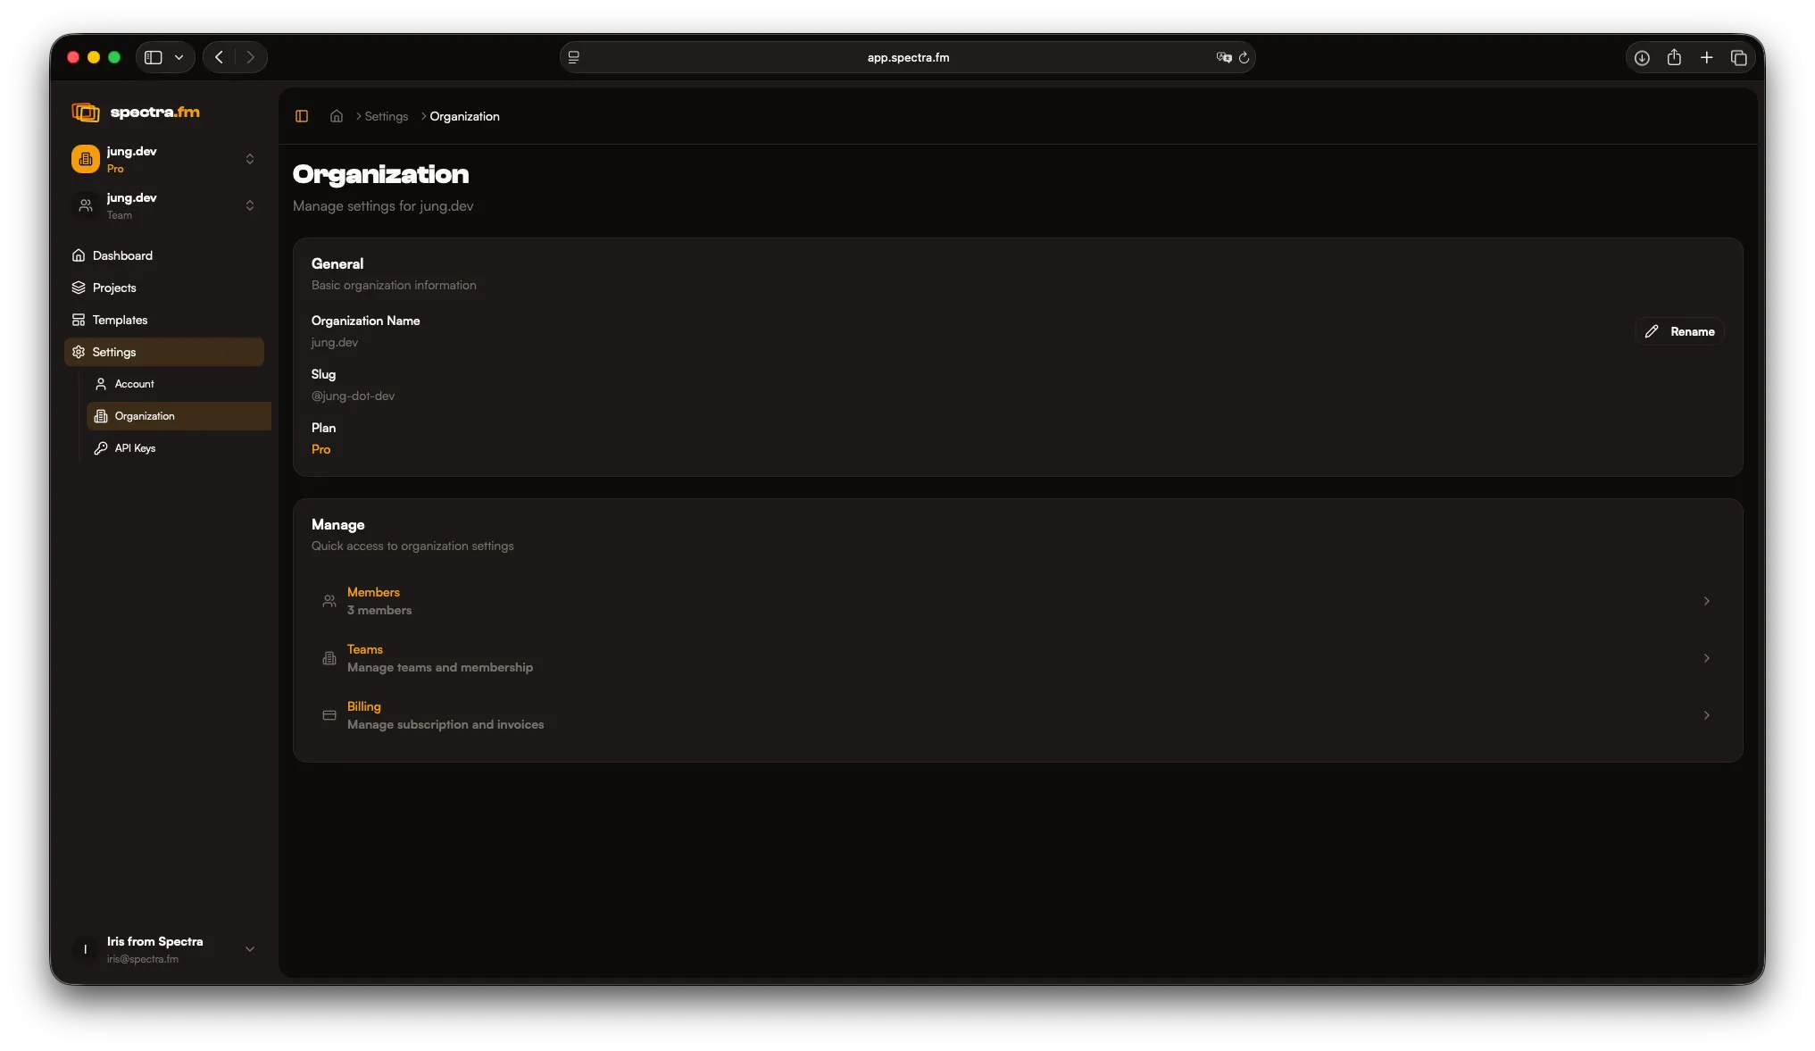The width and height of the screenshot is (1815, 1051).
Task: Open the Templates section
Action: tap(120, 320)
